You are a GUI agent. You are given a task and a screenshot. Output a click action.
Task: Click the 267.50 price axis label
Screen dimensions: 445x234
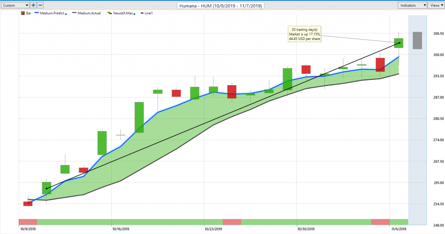(438, 161)
